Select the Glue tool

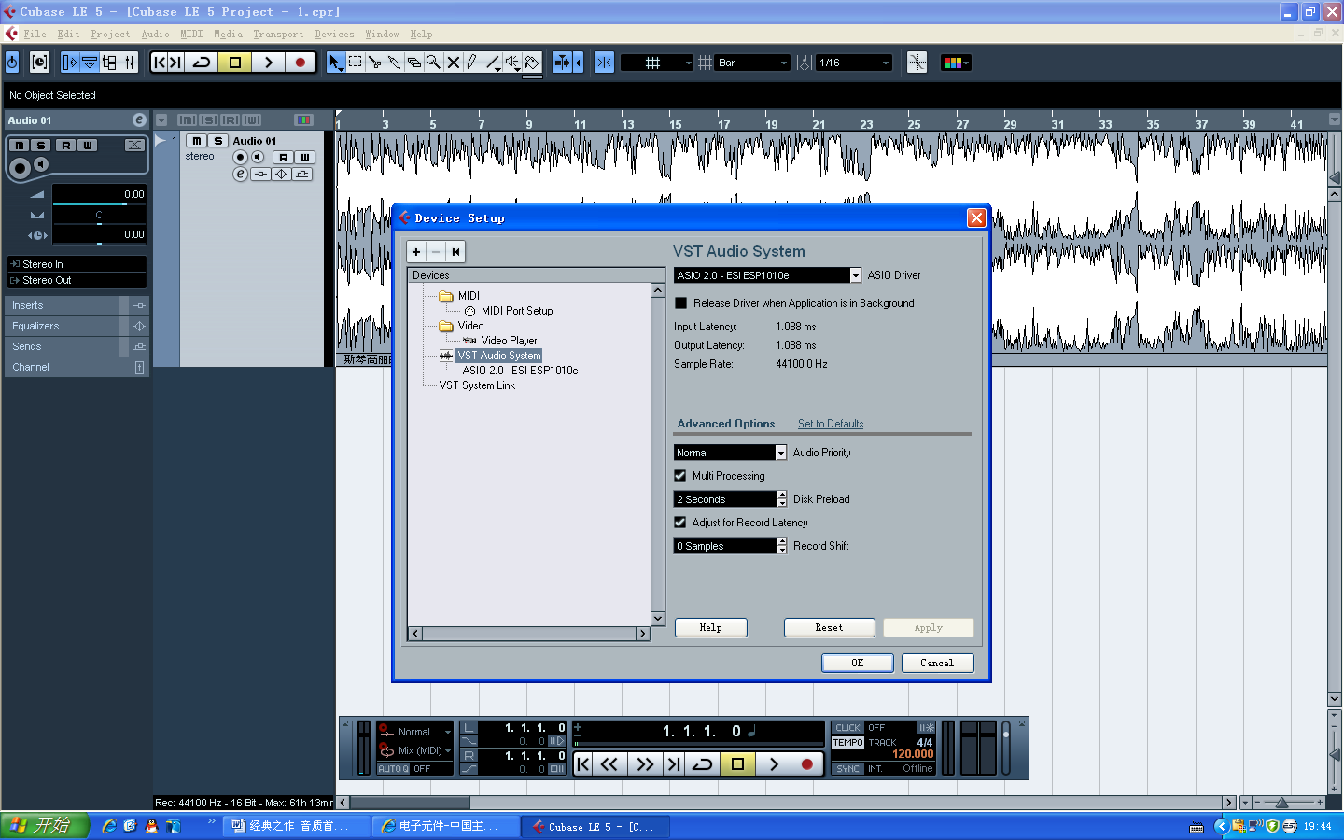click(395, 63)
